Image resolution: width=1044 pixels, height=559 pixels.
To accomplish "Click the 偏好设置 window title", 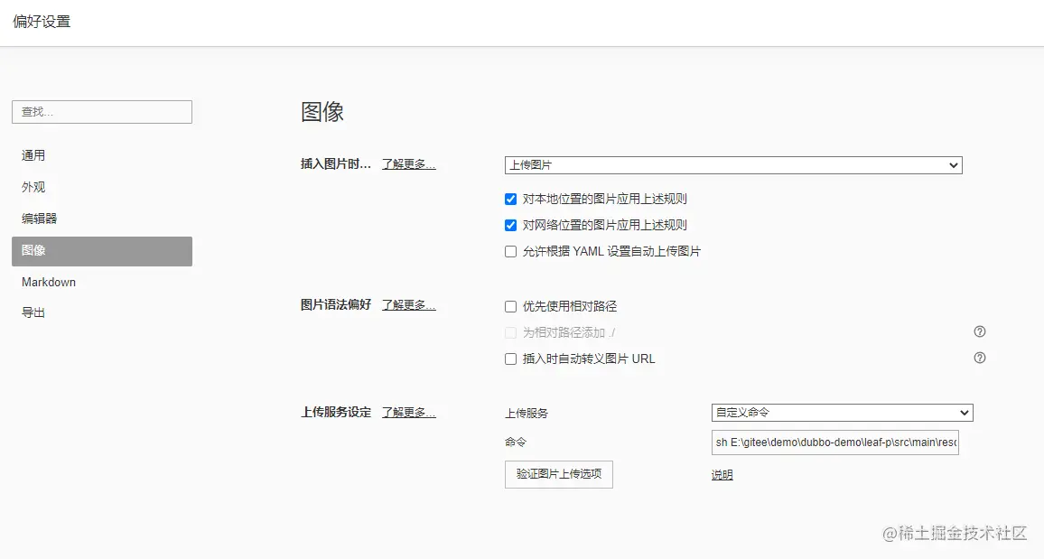I will (42, 22).
